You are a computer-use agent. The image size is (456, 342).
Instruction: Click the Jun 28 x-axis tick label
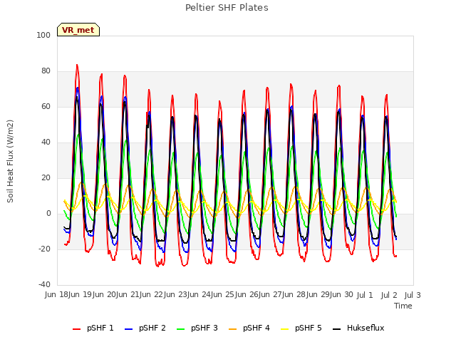(293, 295)
